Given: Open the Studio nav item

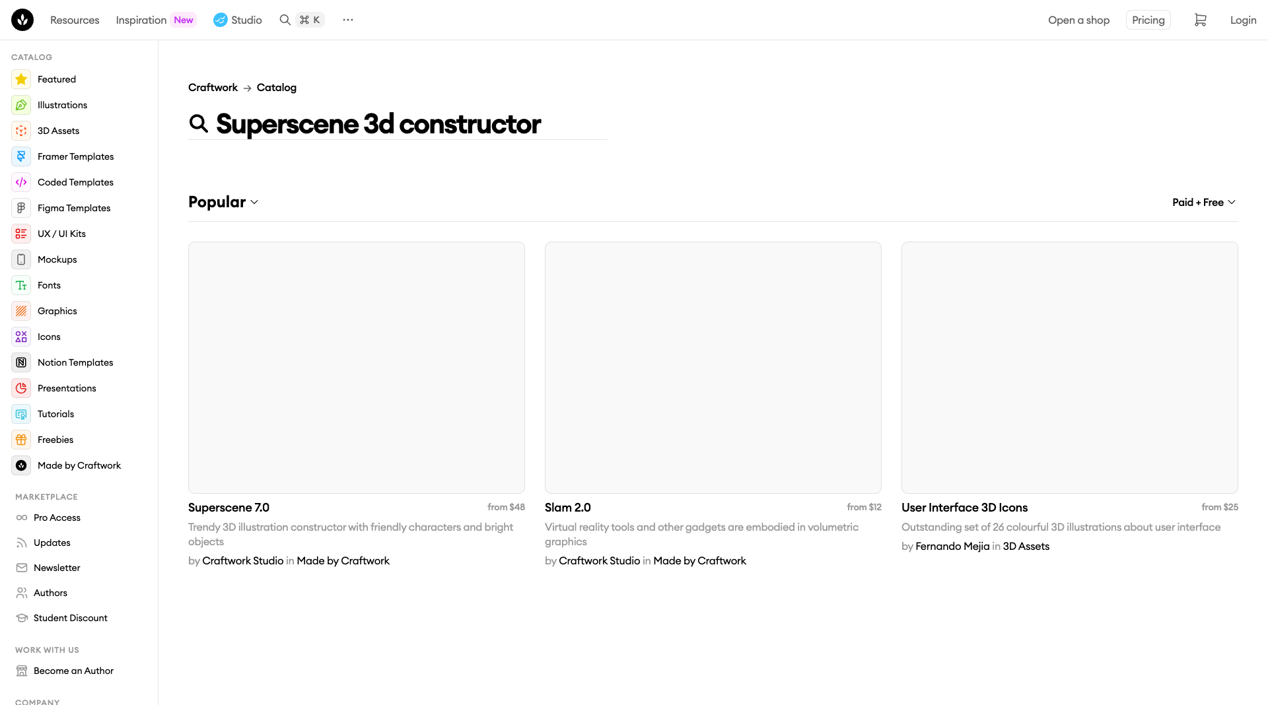Looking at the screenshot, I should click(238, 20).
